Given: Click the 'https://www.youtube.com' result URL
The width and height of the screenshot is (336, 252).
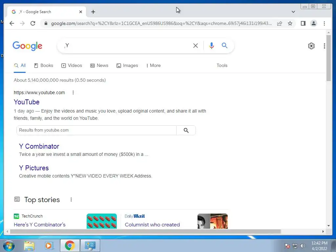Looking at the screenshot, I should (x=39, y=93).
